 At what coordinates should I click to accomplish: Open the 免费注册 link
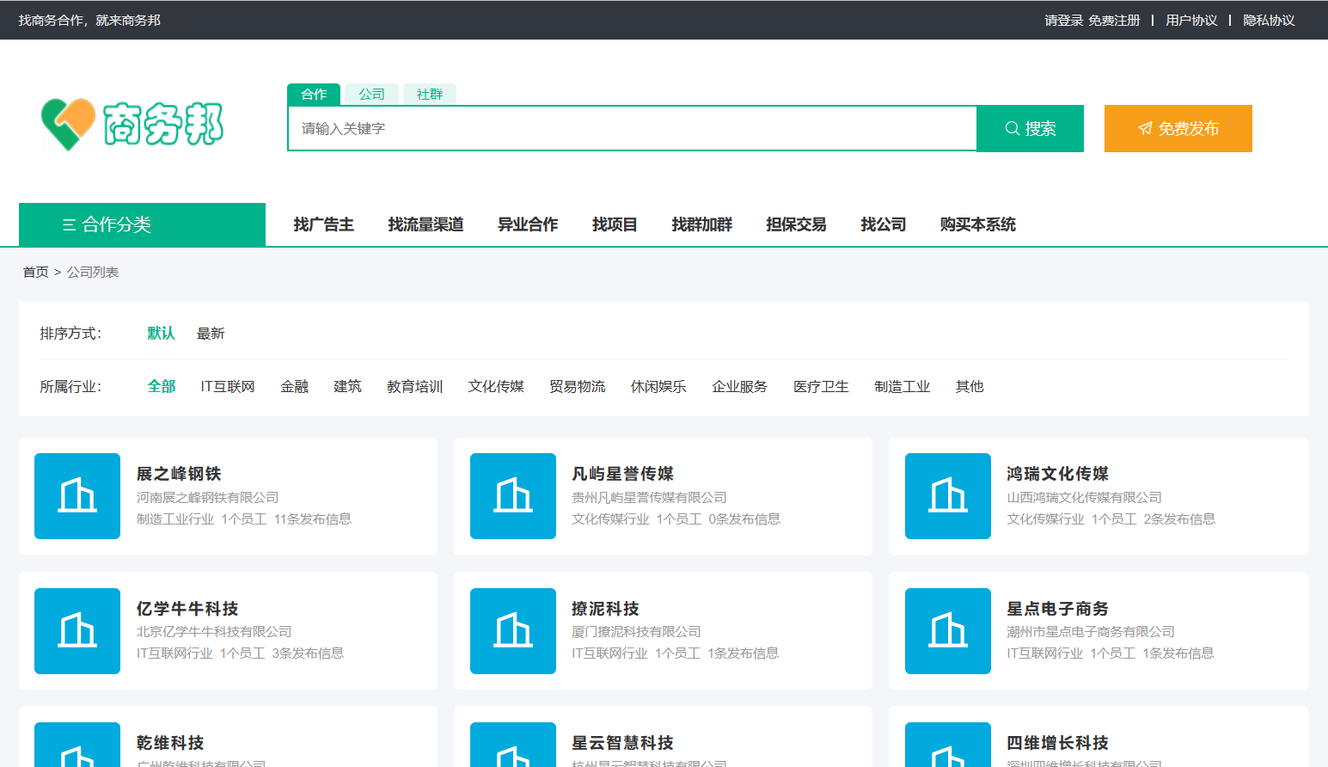point(1114,21)
